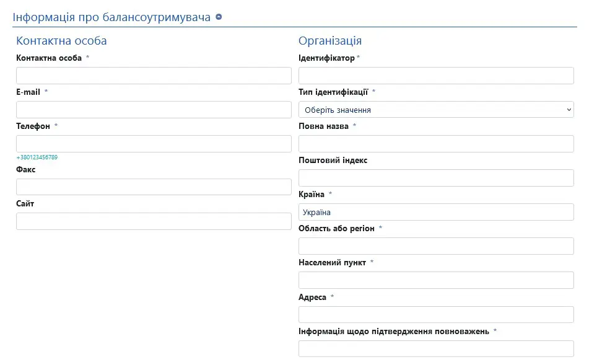Focus the Контактна особа input field

[154, 76]
